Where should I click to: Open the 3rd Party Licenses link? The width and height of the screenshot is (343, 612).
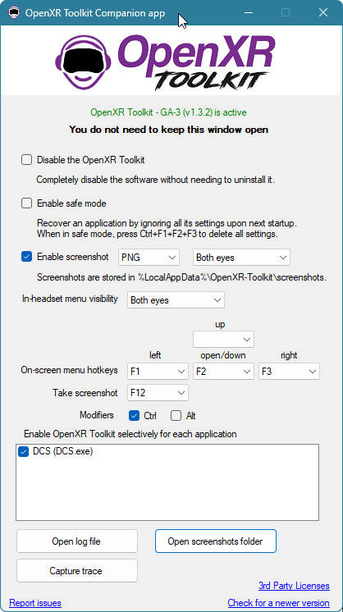click(x=294, y=586)
